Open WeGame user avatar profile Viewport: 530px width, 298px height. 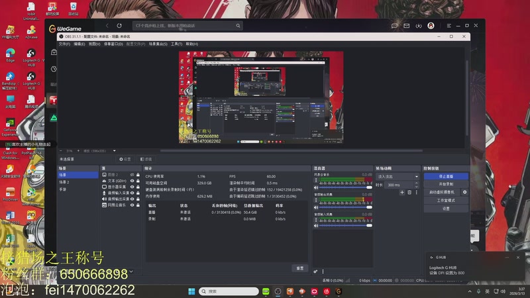(x=431, y=26)
